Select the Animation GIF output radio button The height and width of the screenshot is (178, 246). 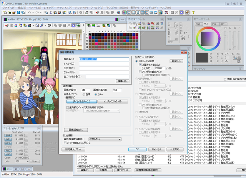[137, 117]
